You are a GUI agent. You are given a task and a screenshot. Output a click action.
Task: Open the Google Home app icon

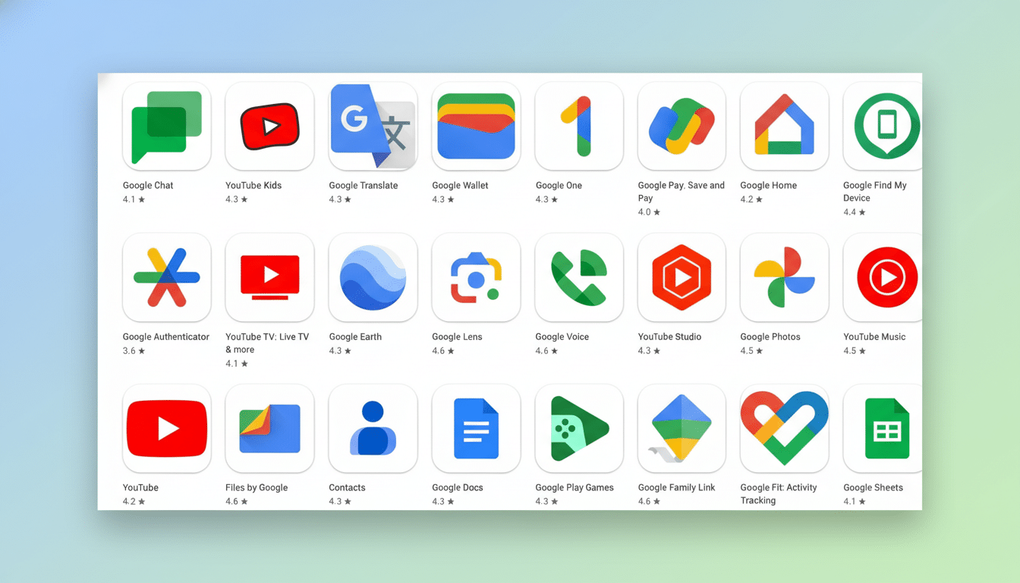click(x=784, y=126)
